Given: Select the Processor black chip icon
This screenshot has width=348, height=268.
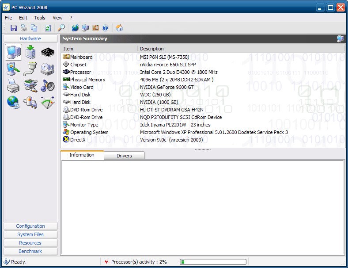Looking at the screenshot, I should [48, 52].
